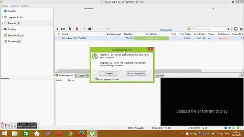Viewport: 244px width, 137px height.
Task: Create new torrent document icon
Action: click(70, 29)
